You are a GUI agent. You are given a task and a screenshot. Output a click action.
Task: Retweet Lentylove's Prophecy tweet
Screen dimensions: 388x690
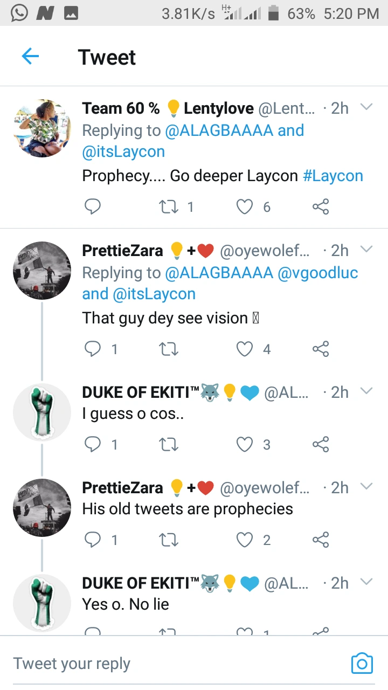coord(169,206)
